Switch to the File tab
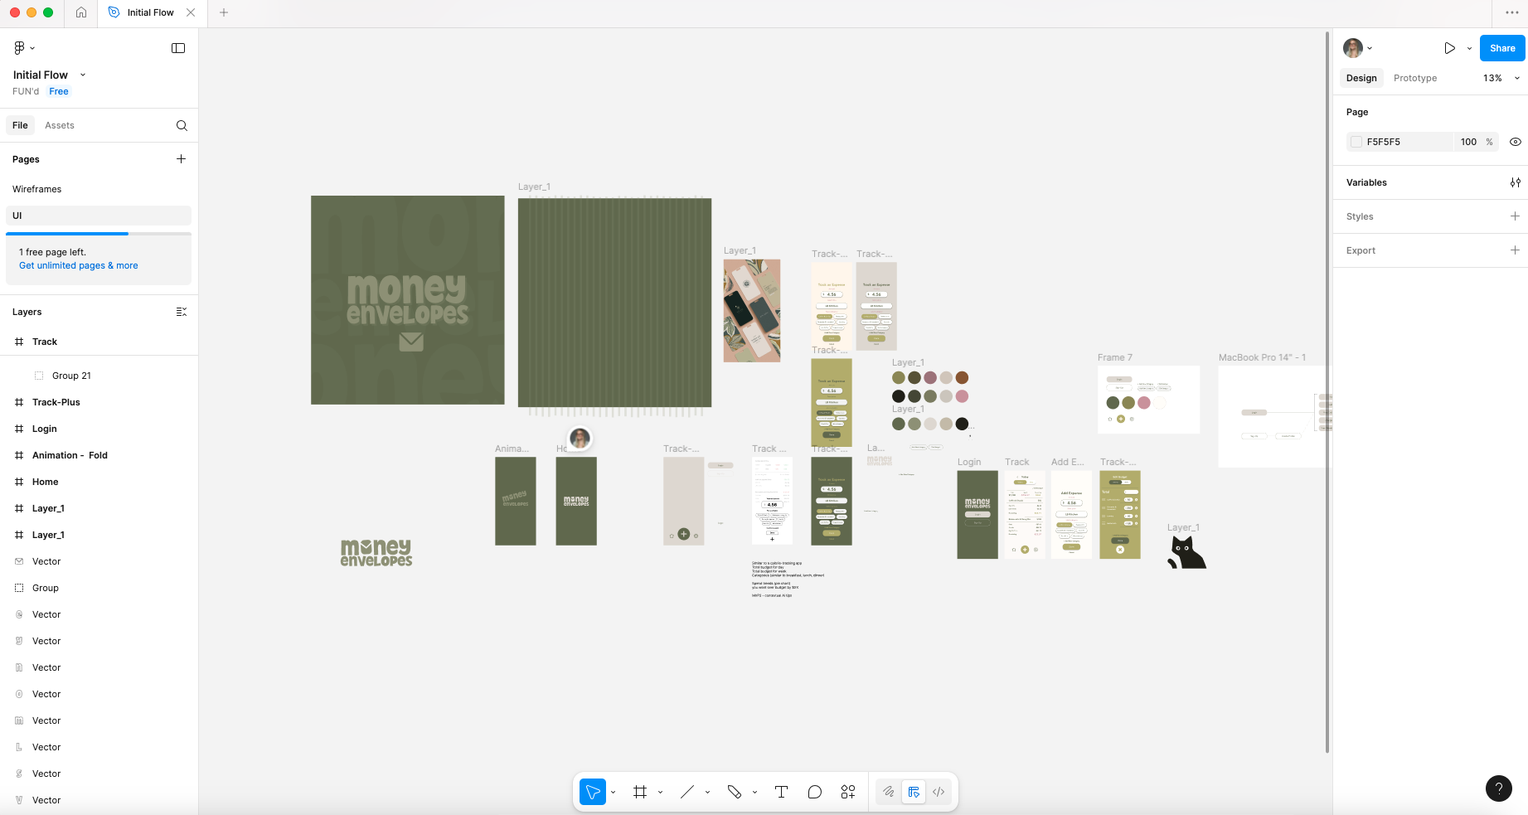The image size is (1528, 815). tap(20, 125)
